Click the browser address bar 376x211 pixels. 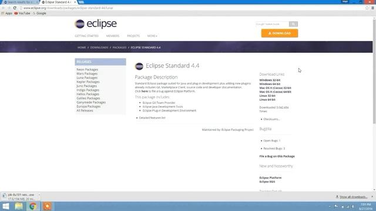pos(192,8)
